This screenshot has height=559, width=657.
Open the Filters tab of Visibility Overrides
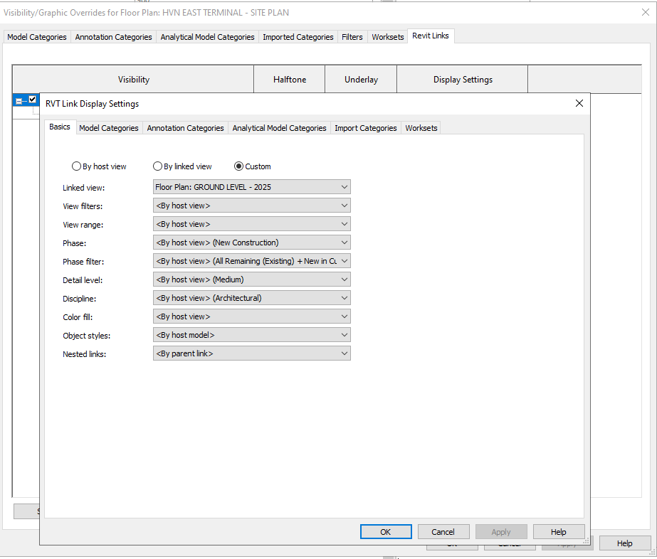coord(352,36)
